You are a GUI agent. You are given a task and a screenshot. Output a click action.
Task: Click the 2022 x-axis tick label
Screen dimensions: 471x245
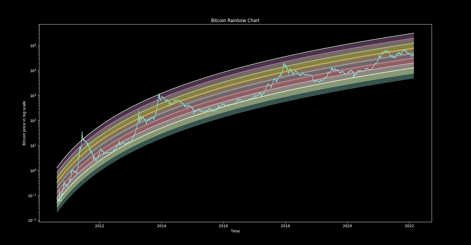[409, 226]
